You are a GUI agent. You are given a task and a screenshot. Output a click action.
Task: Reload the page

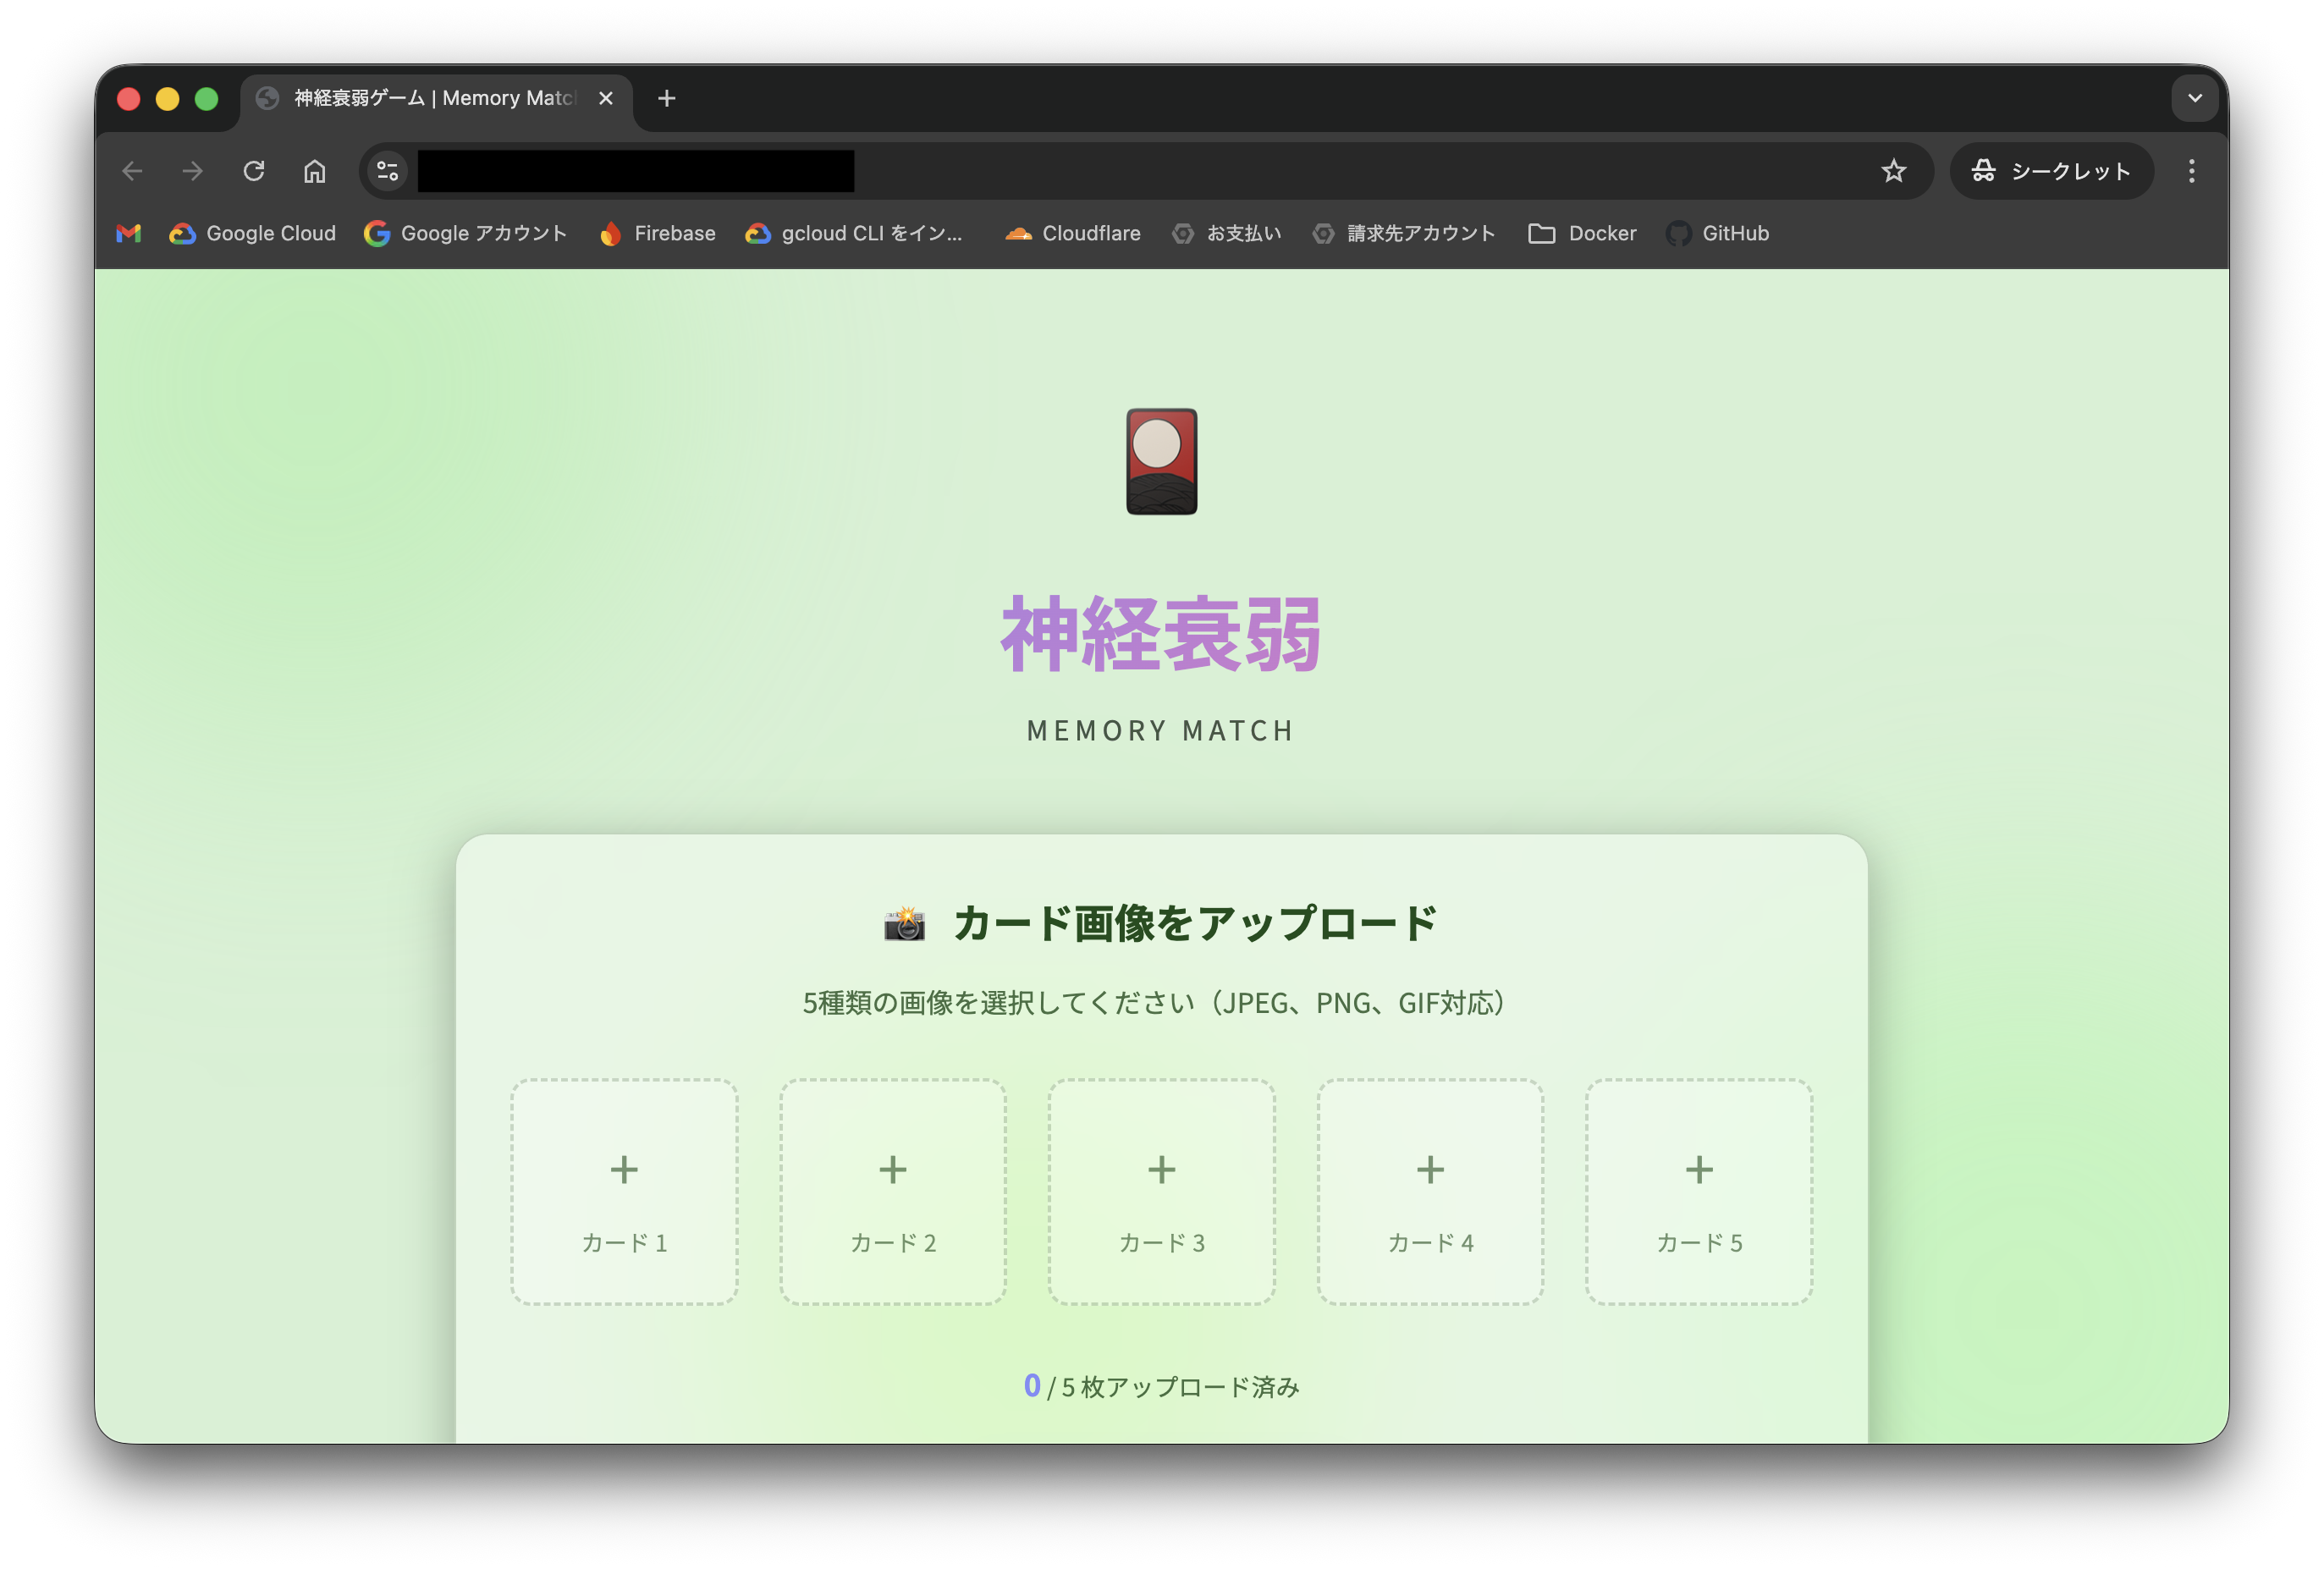tap(254, 171)
